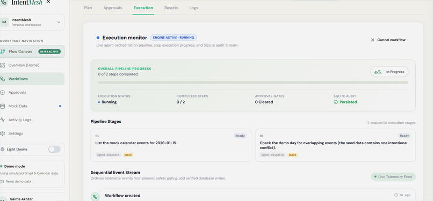Image resolution: width=433 pixels, height=201 pixels.
Task: Open the Workflow created event entry
Action: coord(257,195)
